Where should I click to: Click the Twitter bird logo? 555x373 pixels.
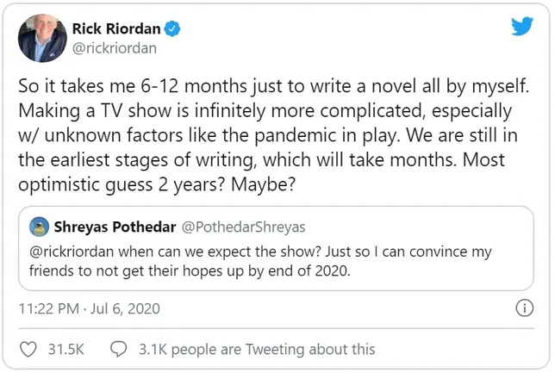click(522, 27)
